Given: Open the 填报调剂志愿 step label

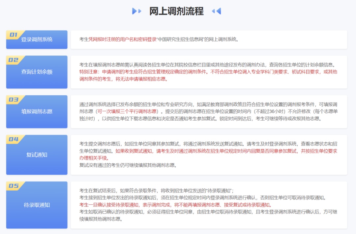Looking at the screenshot, I should (x=37, y=112).
